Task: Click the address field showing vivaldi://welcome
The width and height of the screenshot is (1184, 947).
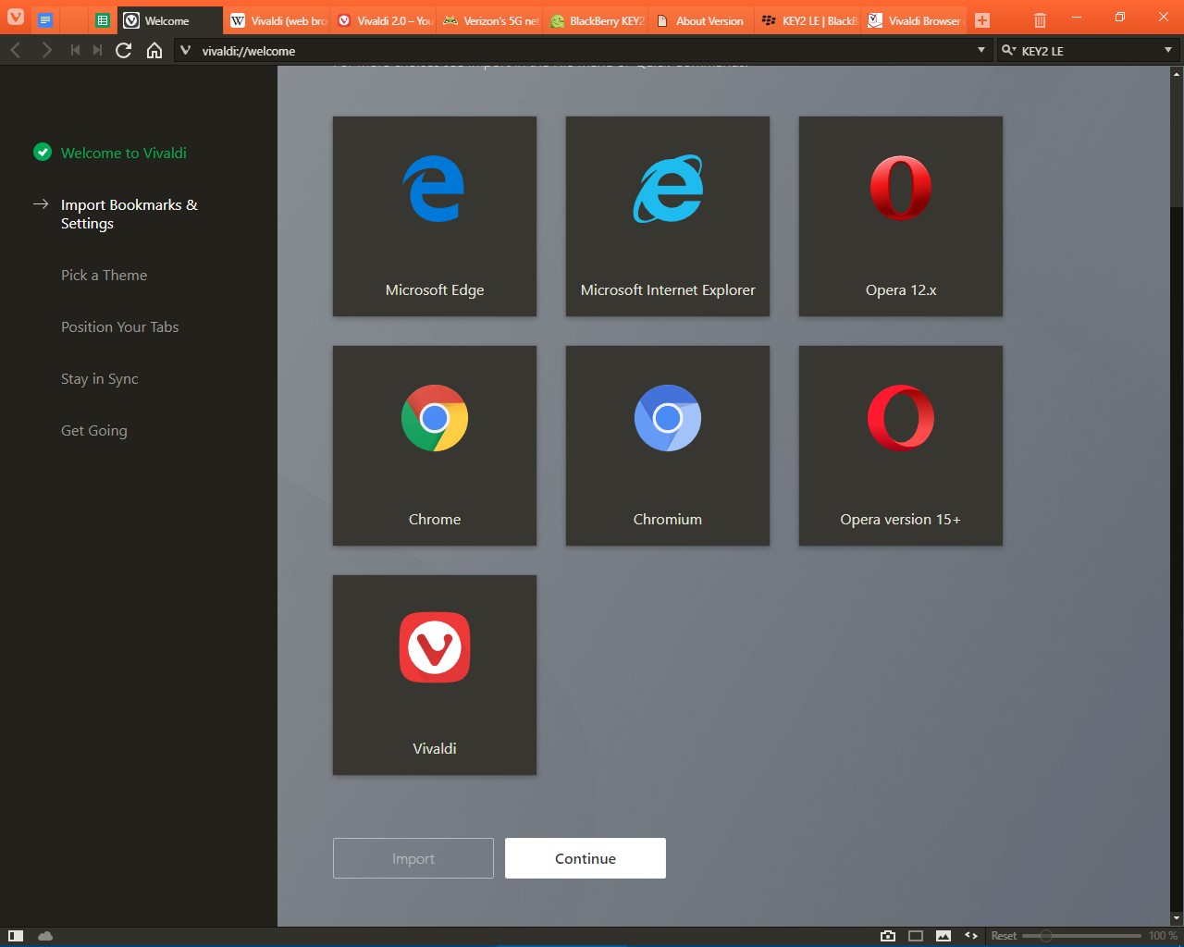Action: (x=583, y=50)
